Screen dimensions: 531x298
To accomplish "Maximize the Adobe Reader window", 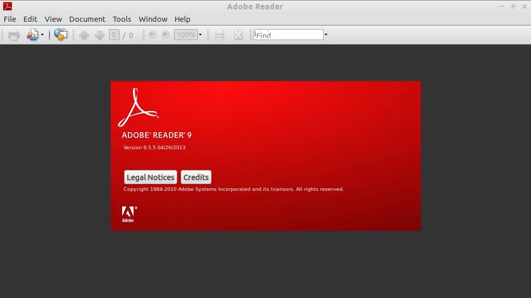I will (x=513, y=6).
